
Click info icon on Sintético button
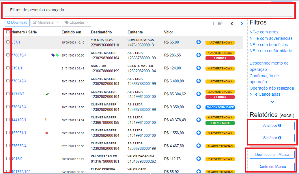click(x=280, y=138)
